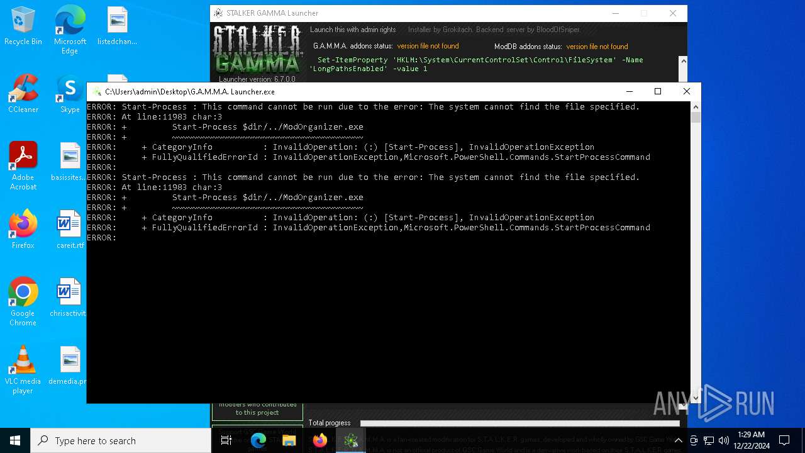Select the careit.rtf document
Screen dimensions: 805x453
69,230
